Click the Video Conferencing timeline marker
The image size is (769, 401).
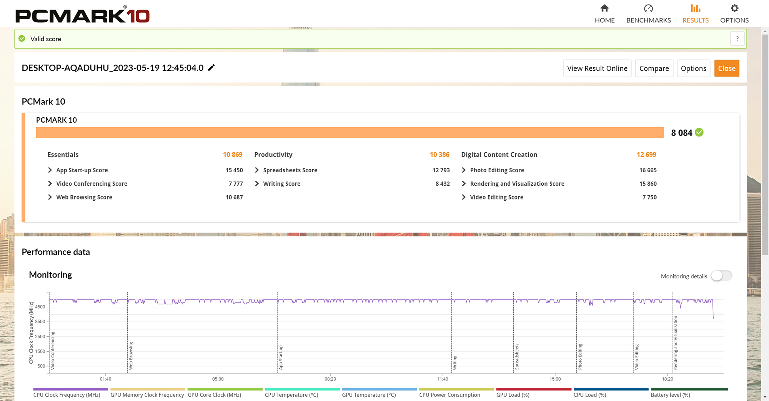(x=53, y=351)
